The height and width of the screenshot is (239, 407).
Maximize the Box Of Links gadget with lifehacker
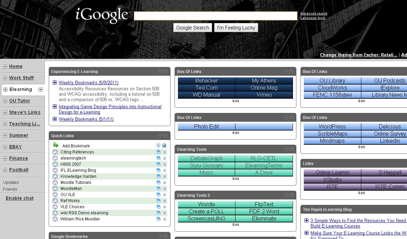pyautogui.click(x=291, y=72)
